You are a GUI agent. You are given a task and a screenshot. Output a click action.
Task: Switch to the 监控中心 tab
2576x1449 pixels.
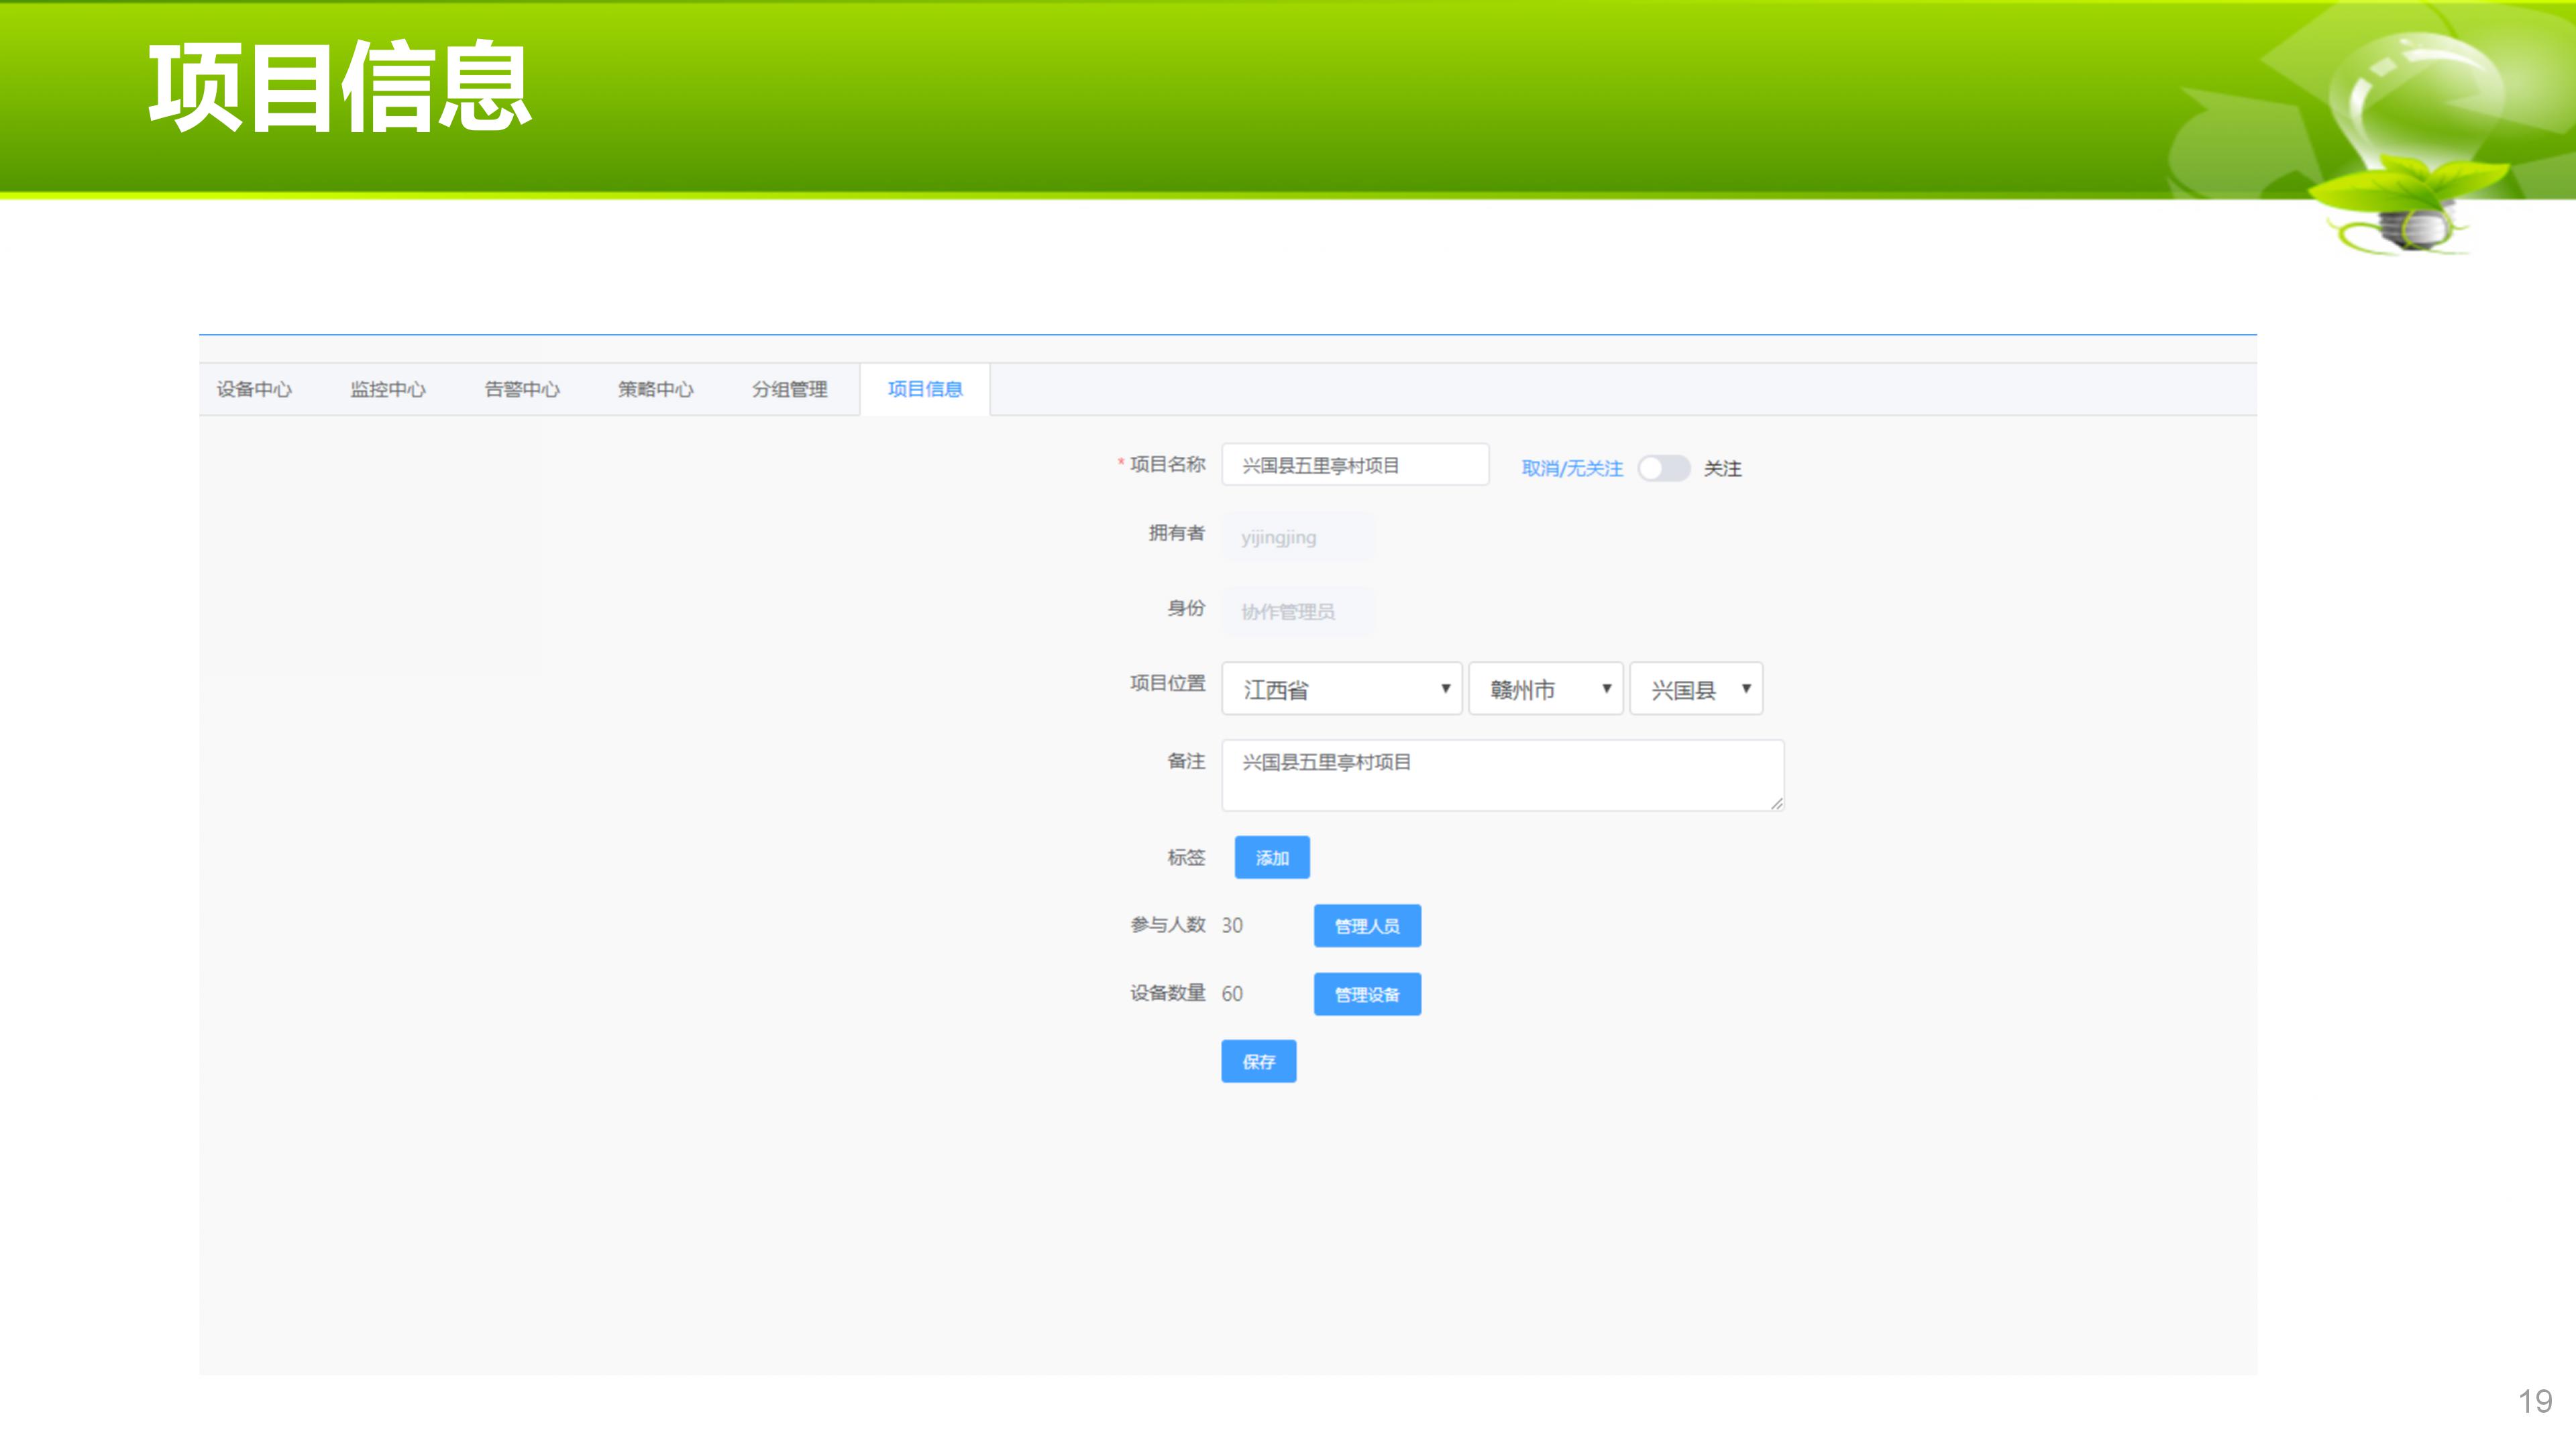click(x=388, y=389)
